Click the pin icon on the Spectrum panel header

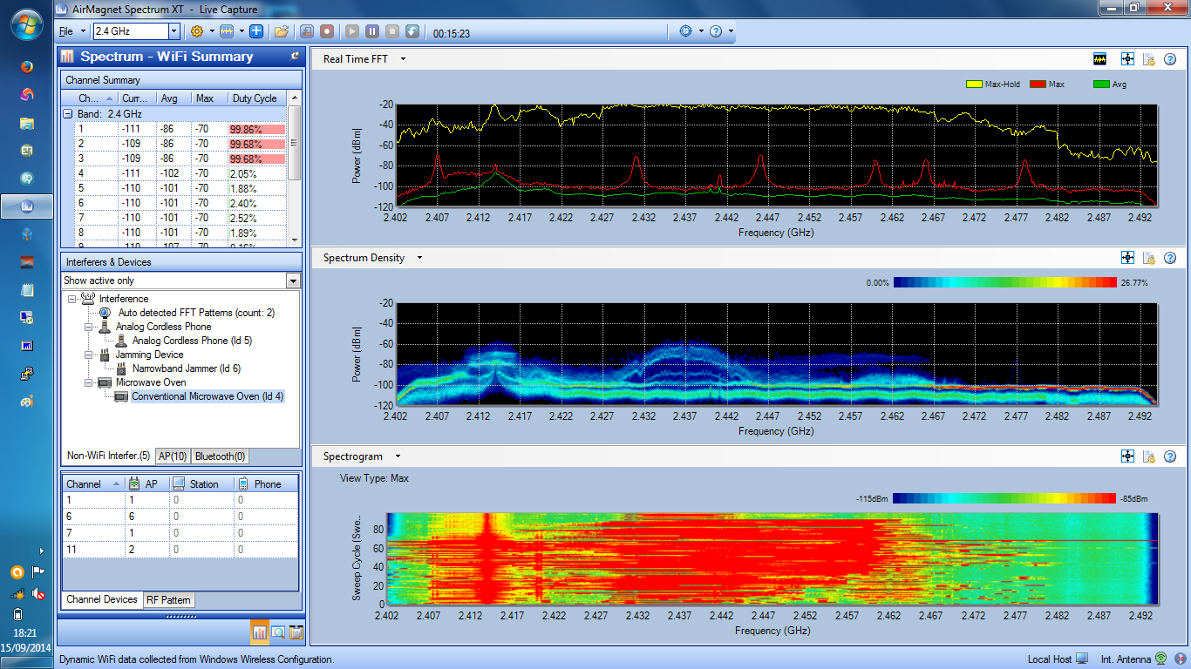295,54
